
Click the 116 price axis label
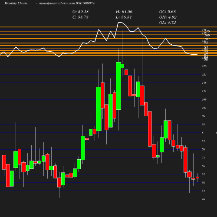click(204, 83)
